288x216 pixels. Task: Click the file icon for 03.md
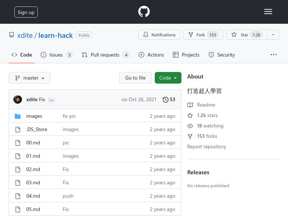pos(18,183)
